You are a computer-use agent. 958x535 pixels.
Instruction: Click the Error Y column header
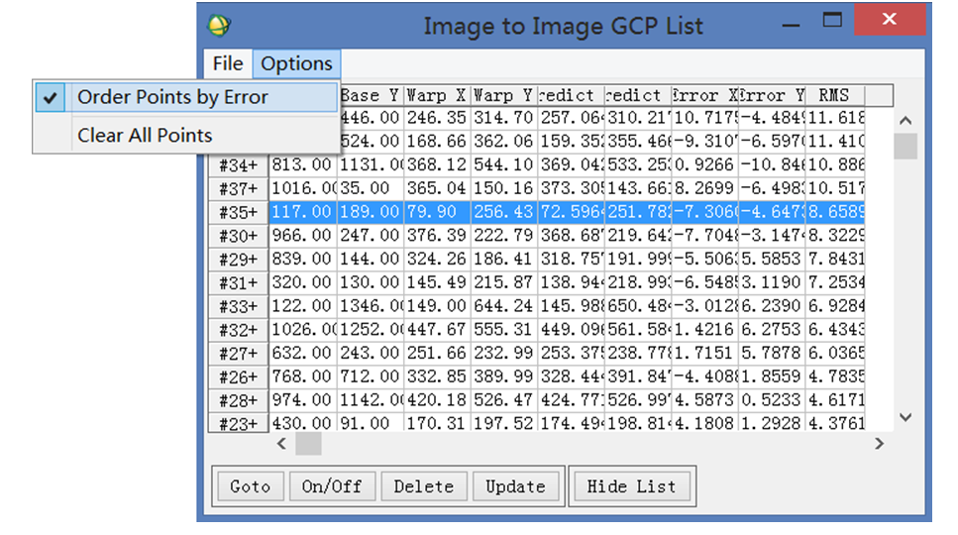point(772,95)
